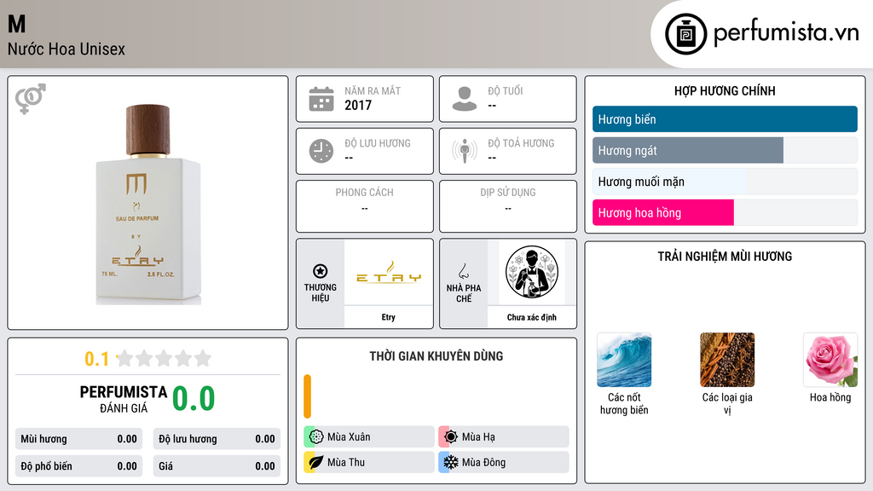Click the perfumista.vn site name
The image size is (873, 491).
click(786, 33)
